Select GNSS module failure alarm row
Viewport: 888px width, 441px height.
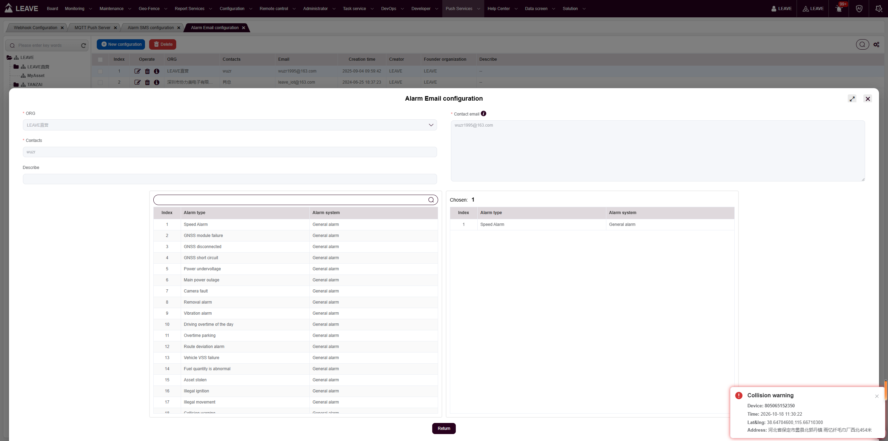(x=296, y=236)
